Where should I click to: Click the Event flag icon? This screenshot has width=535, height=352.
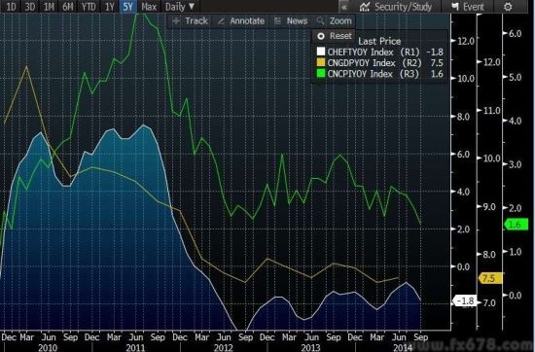click(x=455, y=7)
